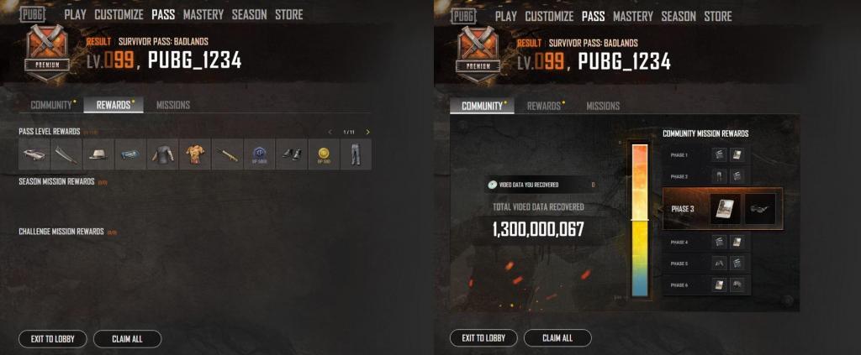Pick the orange floral shirt reward

tap(195, 154)
